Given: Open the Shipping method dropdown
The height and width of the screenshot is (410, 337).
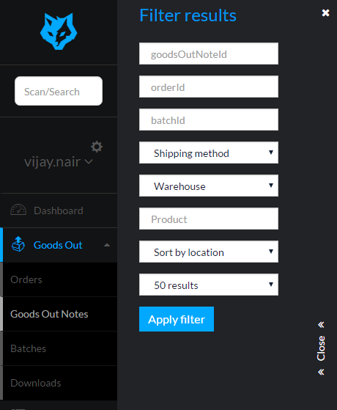Looking at the screenshot, I should point(209,153).
